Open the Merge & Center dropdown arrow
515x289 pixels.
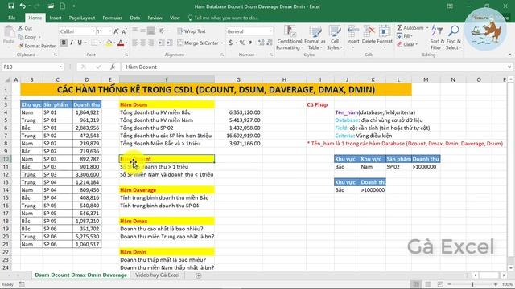coord(222,43)
